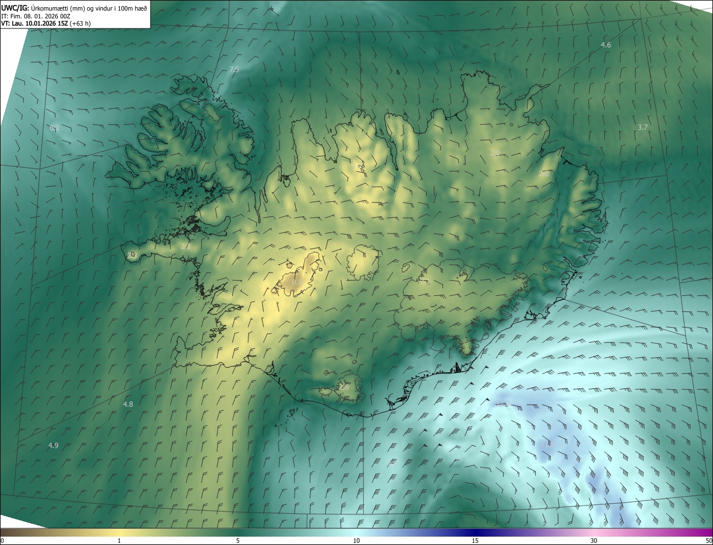This screenshot has width=713, height=545.
Task: Click the 0.6 value label on the glacier
Action: point(297,283)
